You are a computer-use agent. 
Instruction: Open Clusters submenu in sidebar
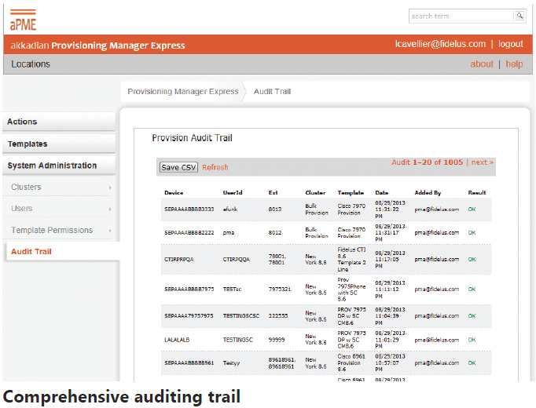(x=27, y=187)
